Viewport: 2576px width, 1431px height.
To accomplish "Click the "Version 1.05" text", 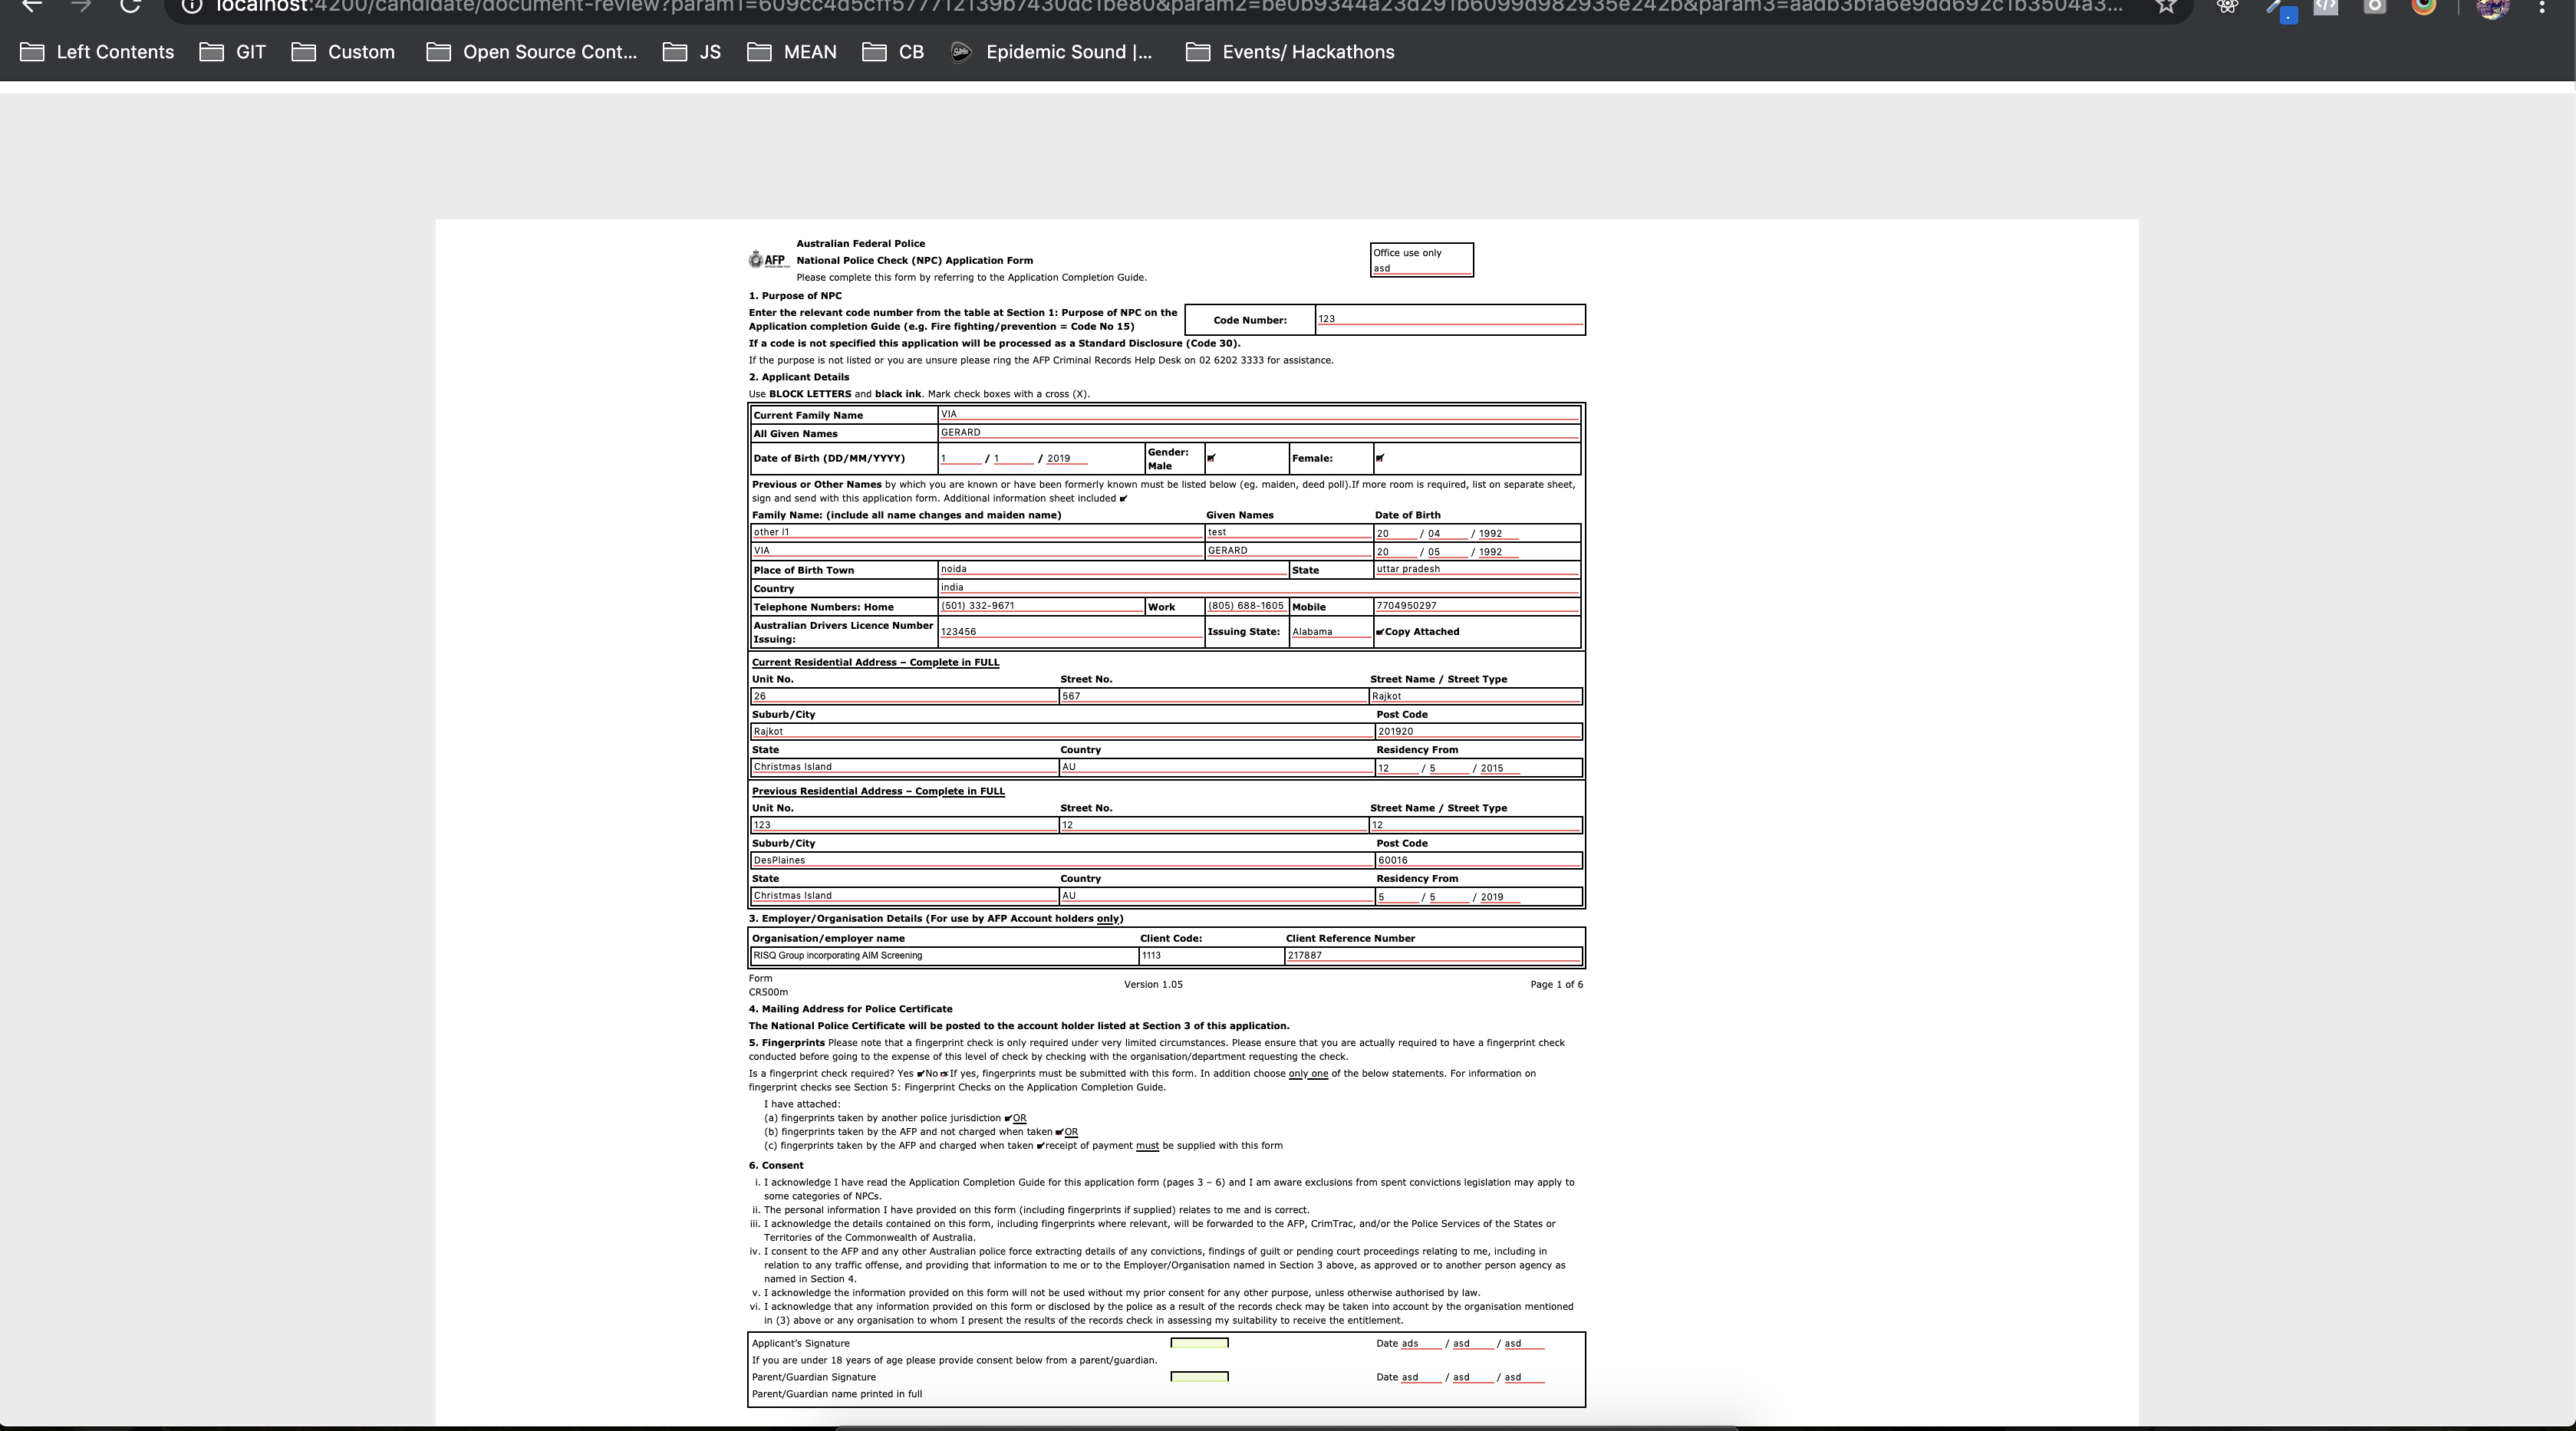I will 1153,985.
